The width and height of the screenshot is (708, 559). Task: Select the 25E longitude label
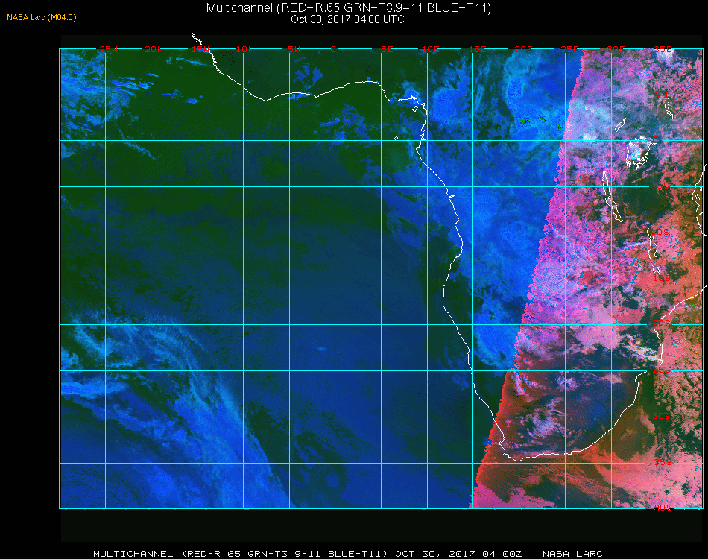pyautogui.click(x=569, y=49)
